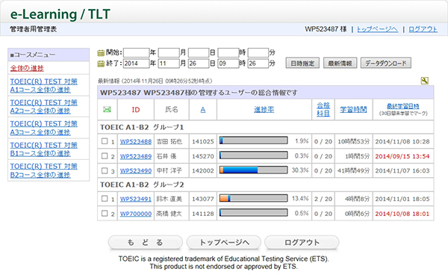448x275 pixels.
Task: Click the red ID column header
Action: 136,110
